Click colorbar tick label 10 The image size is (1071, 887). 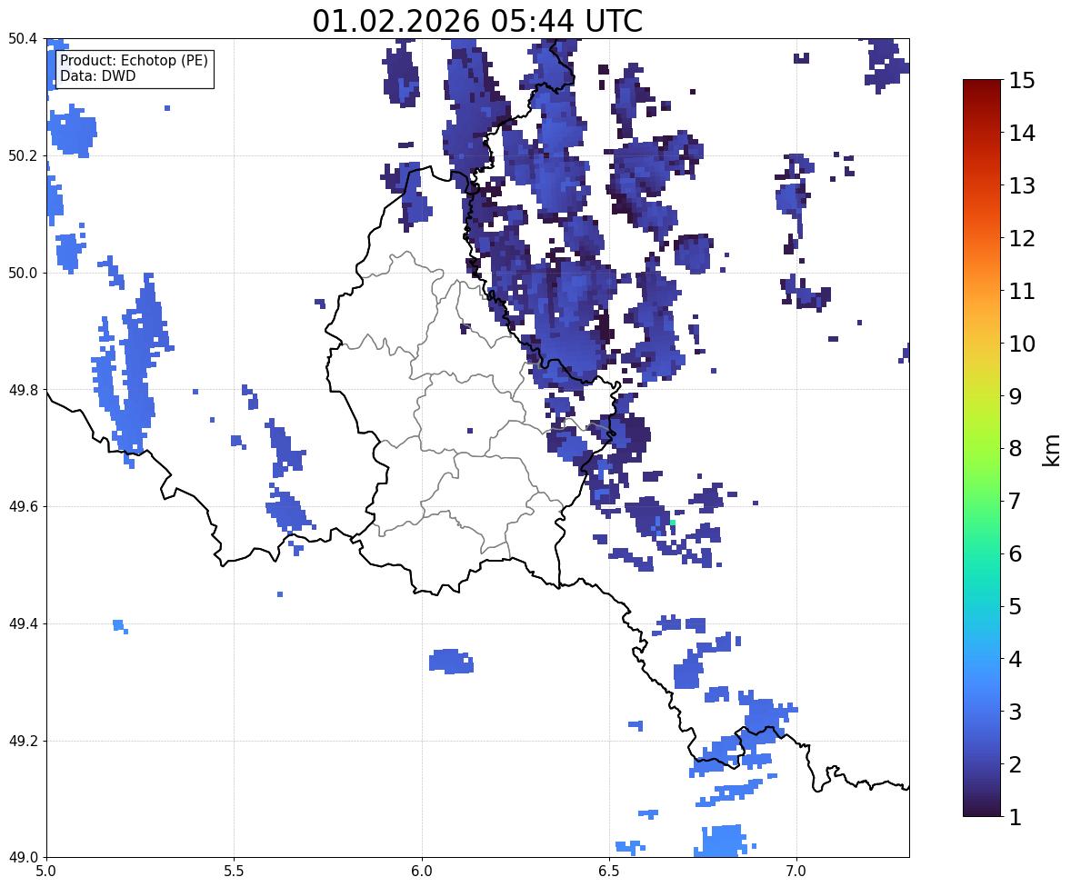(x=1022, y=344)
